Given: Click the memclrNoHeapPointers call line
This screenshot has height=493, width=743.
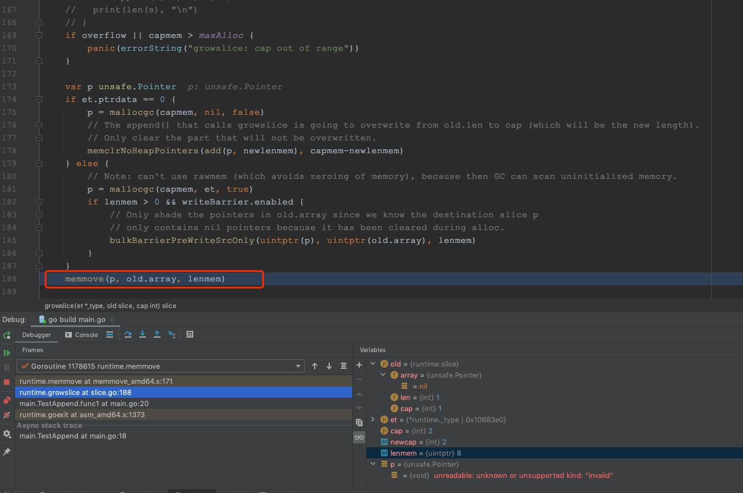Looking at the screenshot, I should click(245, 151).
